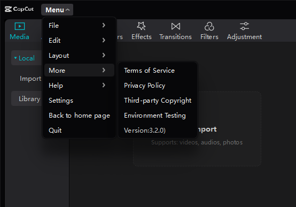Select the More menu entry
The image size is (296, 207).
79,70
